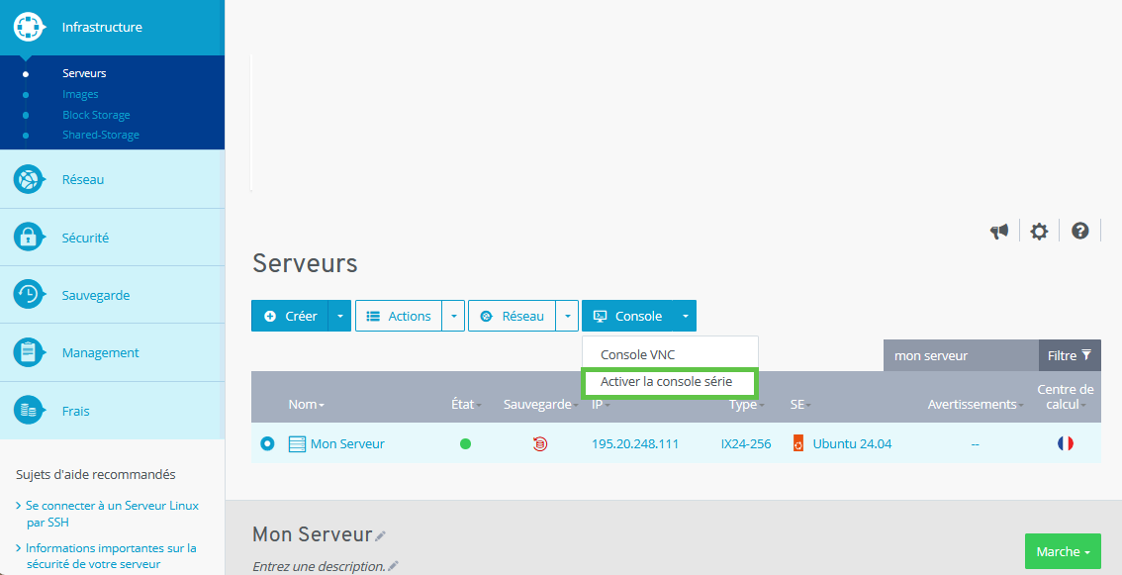This screenshot has width=1122, height=575.
Task: Click the server search input field
Action: [x=958, y=355]
